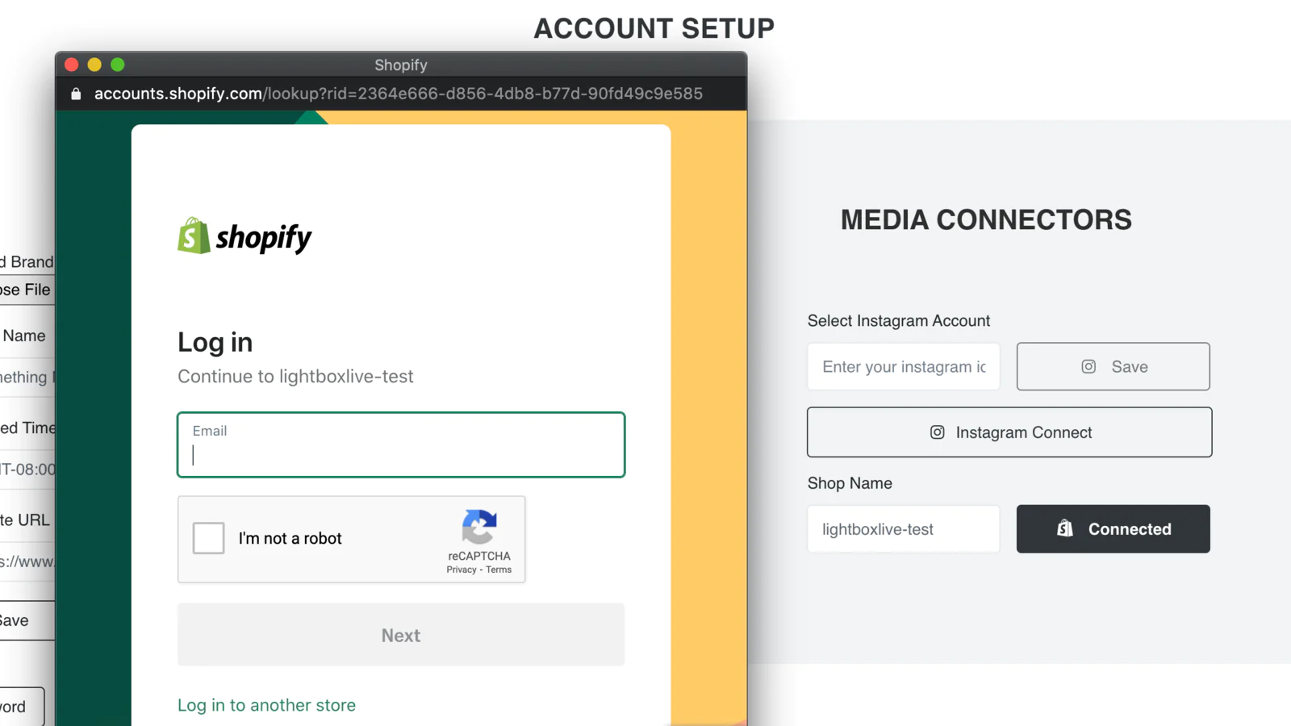Click the 'Shop Name' label

coord(850,483)
